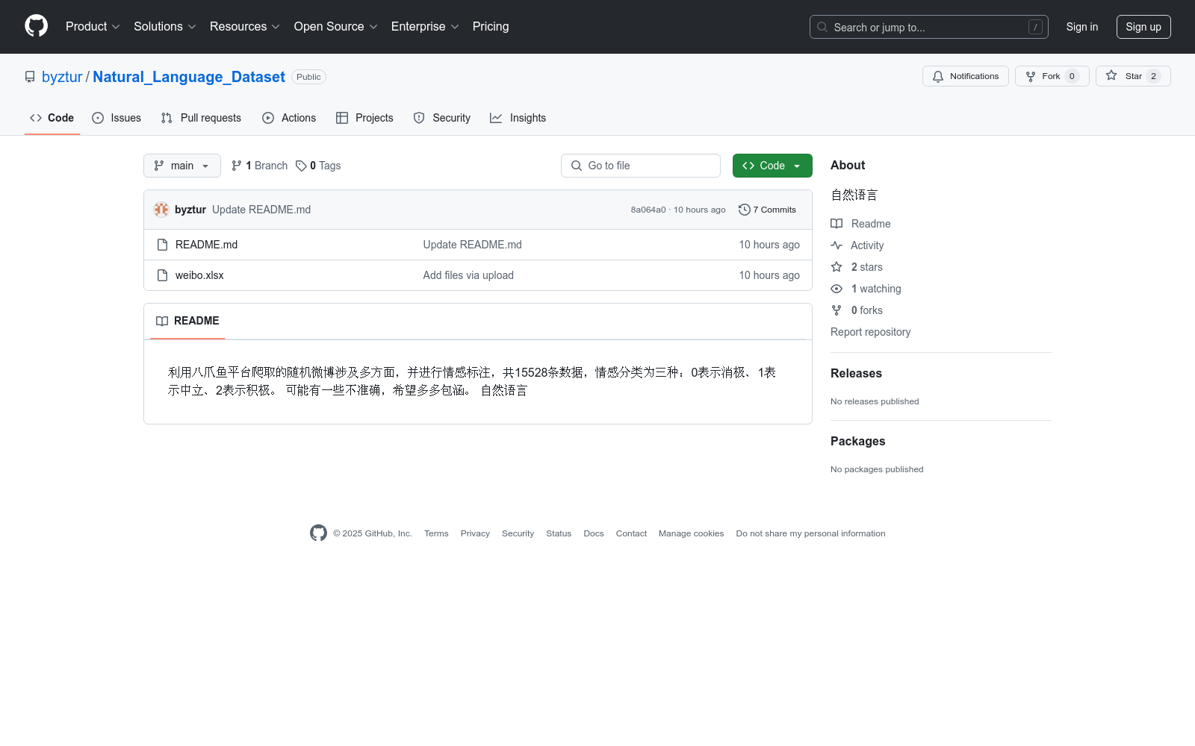Open the Natural_Language_Dataset repository link

coord(189,77)
